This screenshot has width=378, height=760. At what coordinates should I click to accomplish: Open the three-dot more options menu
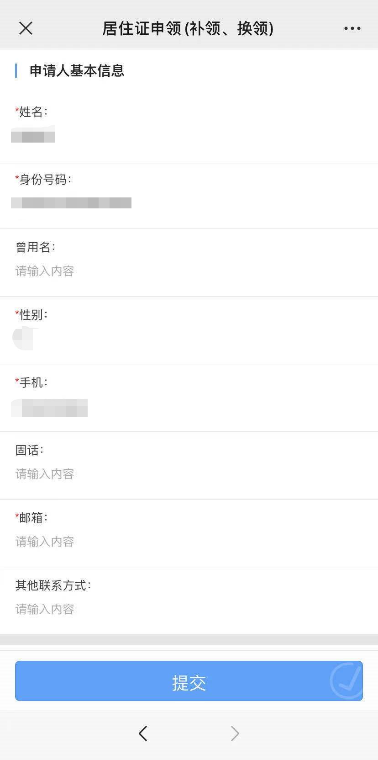pyautogui.click(x=352, y=28)
